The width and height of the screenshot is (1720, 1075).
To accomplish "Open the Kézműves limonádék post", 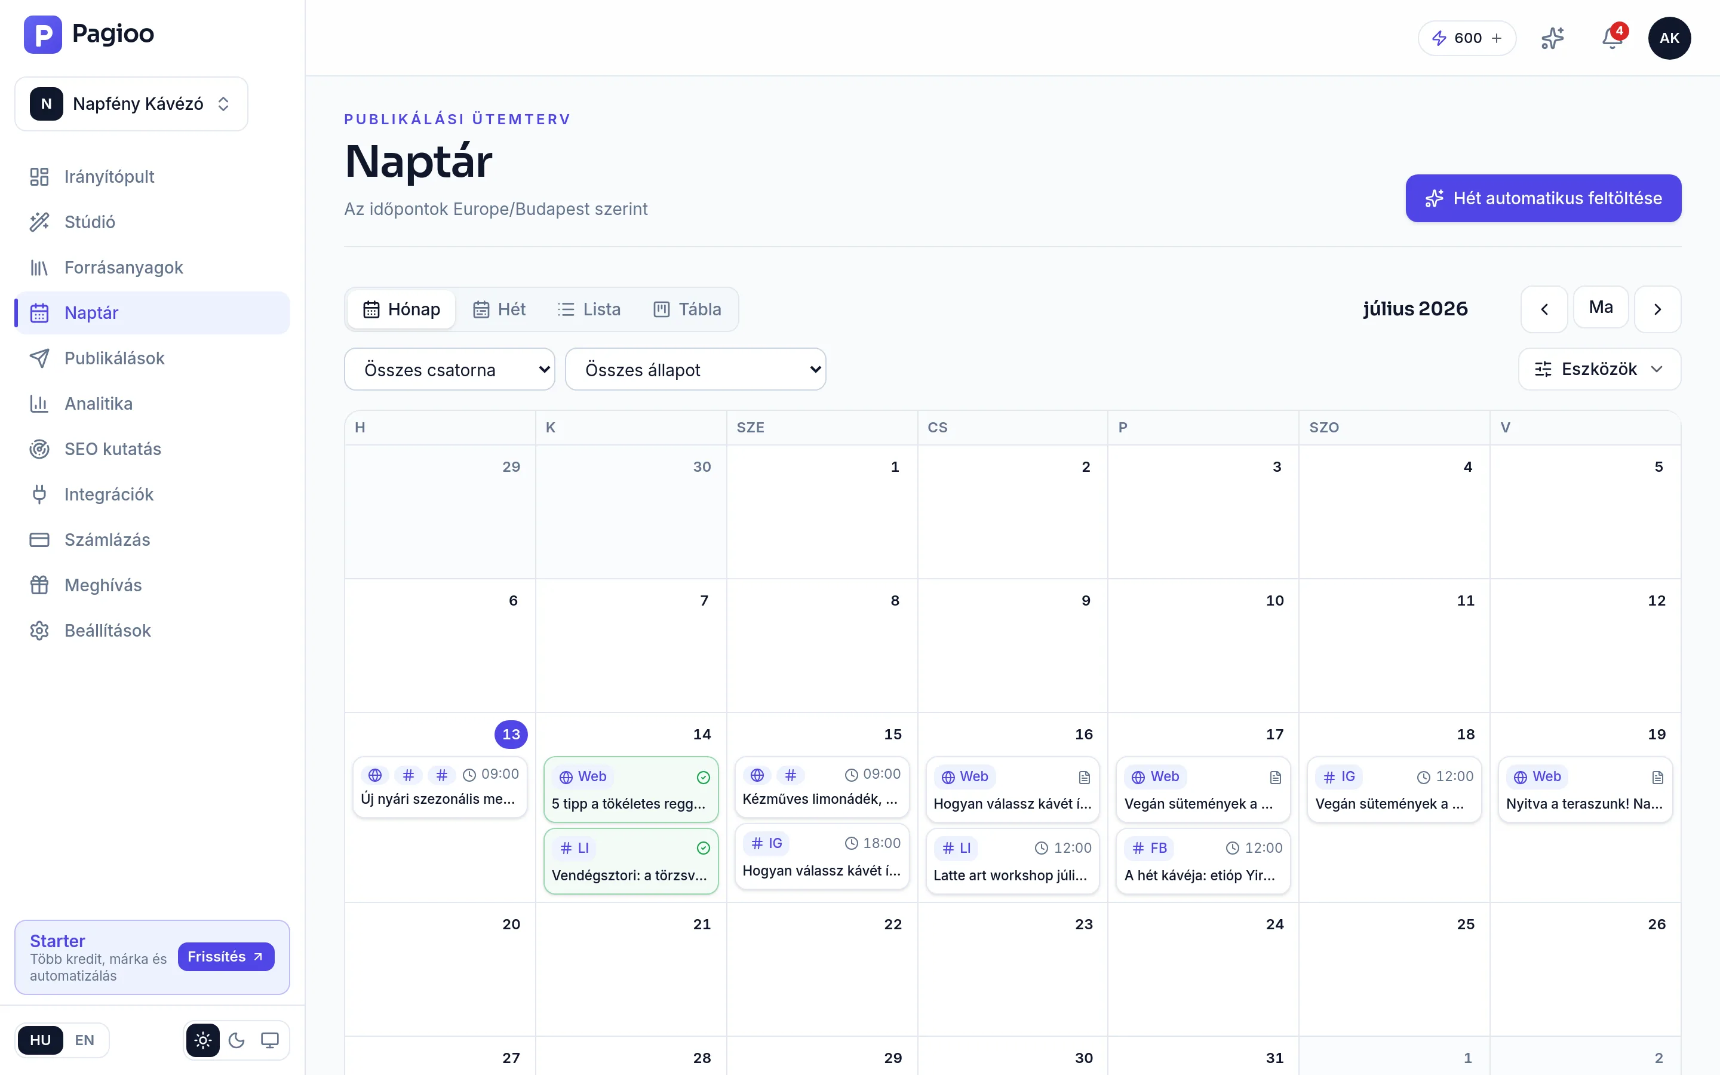I will 822,787.
